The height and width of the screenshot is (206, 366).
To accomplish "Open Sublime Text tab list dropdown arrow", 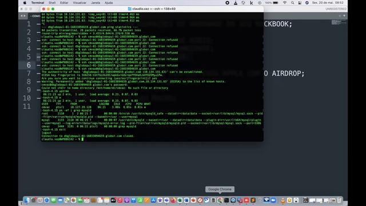I will tap(344, 16).
